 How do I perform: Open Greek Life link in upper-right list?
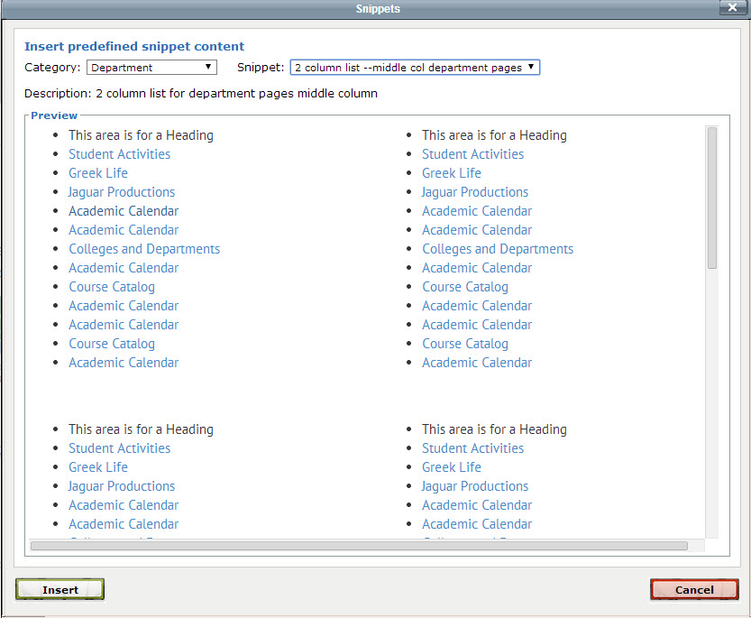452,173
